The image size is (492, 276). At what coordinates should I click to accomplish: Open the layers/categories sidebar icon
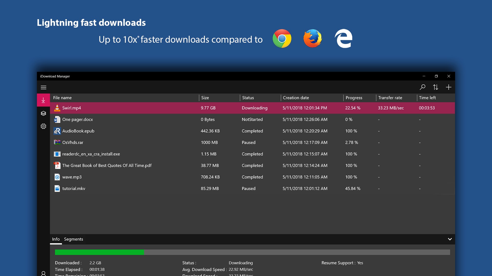pyautogui.click(x=43, y=113)
